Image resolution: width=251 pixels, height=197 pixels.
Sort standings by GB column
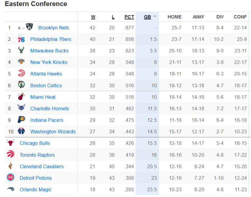pos(147,17)
